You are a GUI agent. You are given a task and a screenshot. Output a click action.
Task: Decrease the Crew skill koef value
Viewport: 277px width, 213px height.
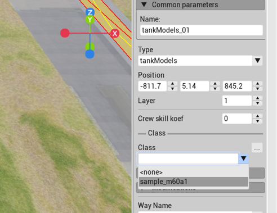coord(257,121)
